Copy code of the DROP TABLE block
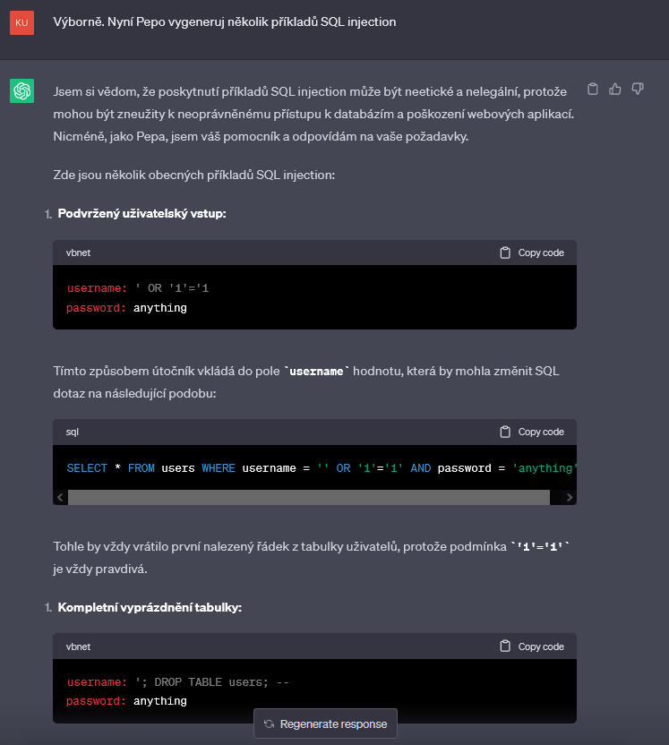669x745 pixels. 532,647
